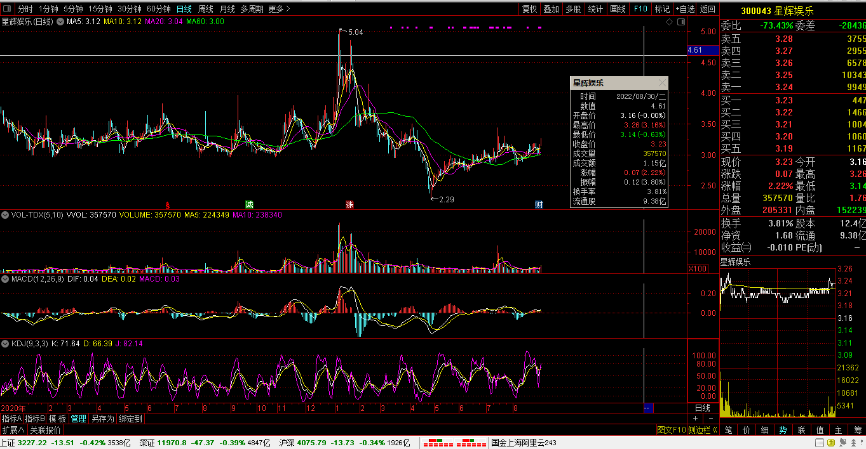Switch to 周线 weekly chart
The width and height of the screenshot is (866, 449).
205,9
